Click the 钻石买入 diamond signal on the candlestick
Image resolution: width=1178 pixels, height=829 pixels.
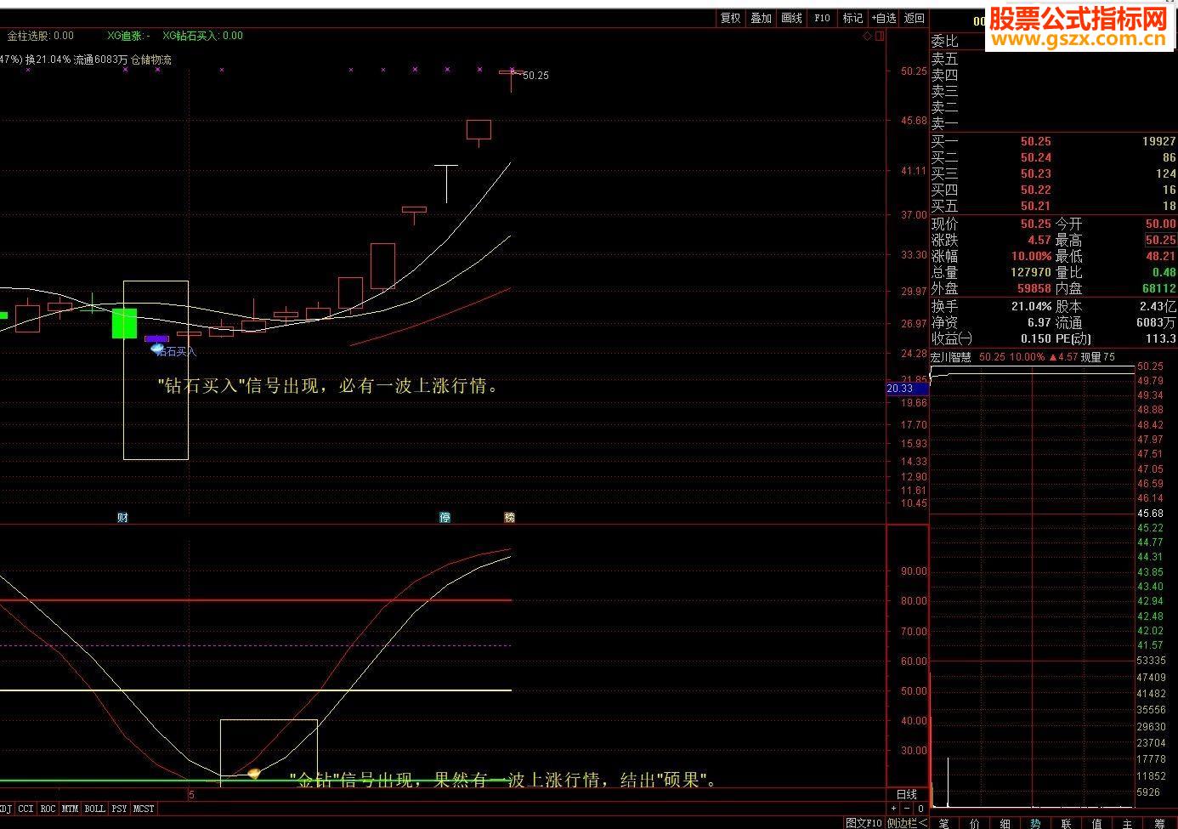click(x=157, y=348)
